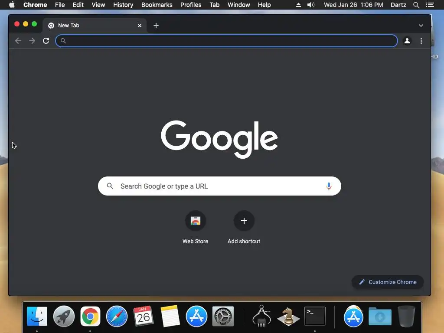Viewport: 444px width, 333px height.
Task: Click the date and time in menu bar
Action: [x=353, y=5]
